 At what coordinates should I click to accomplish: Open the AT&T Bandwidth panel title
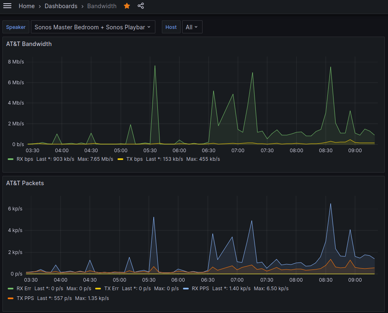(x=29, y=44)
